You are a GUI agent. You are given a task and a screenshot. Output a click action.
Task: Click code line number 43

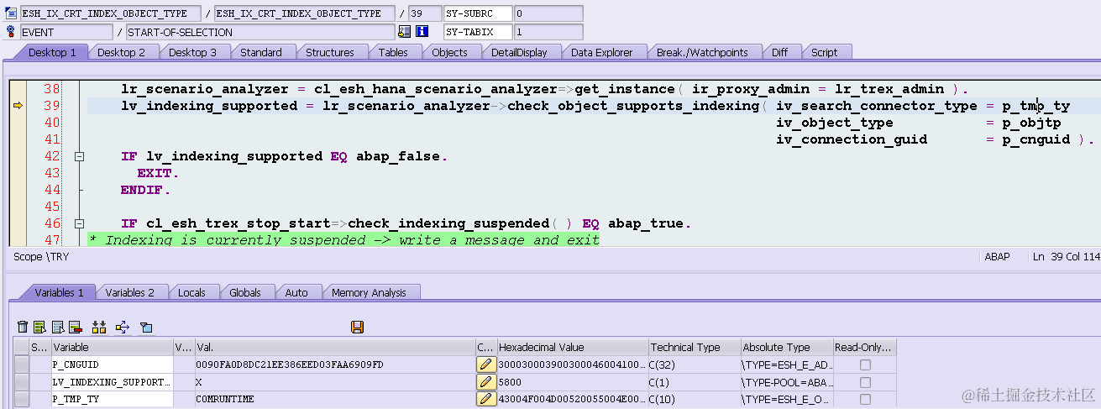tap(51, 173)
